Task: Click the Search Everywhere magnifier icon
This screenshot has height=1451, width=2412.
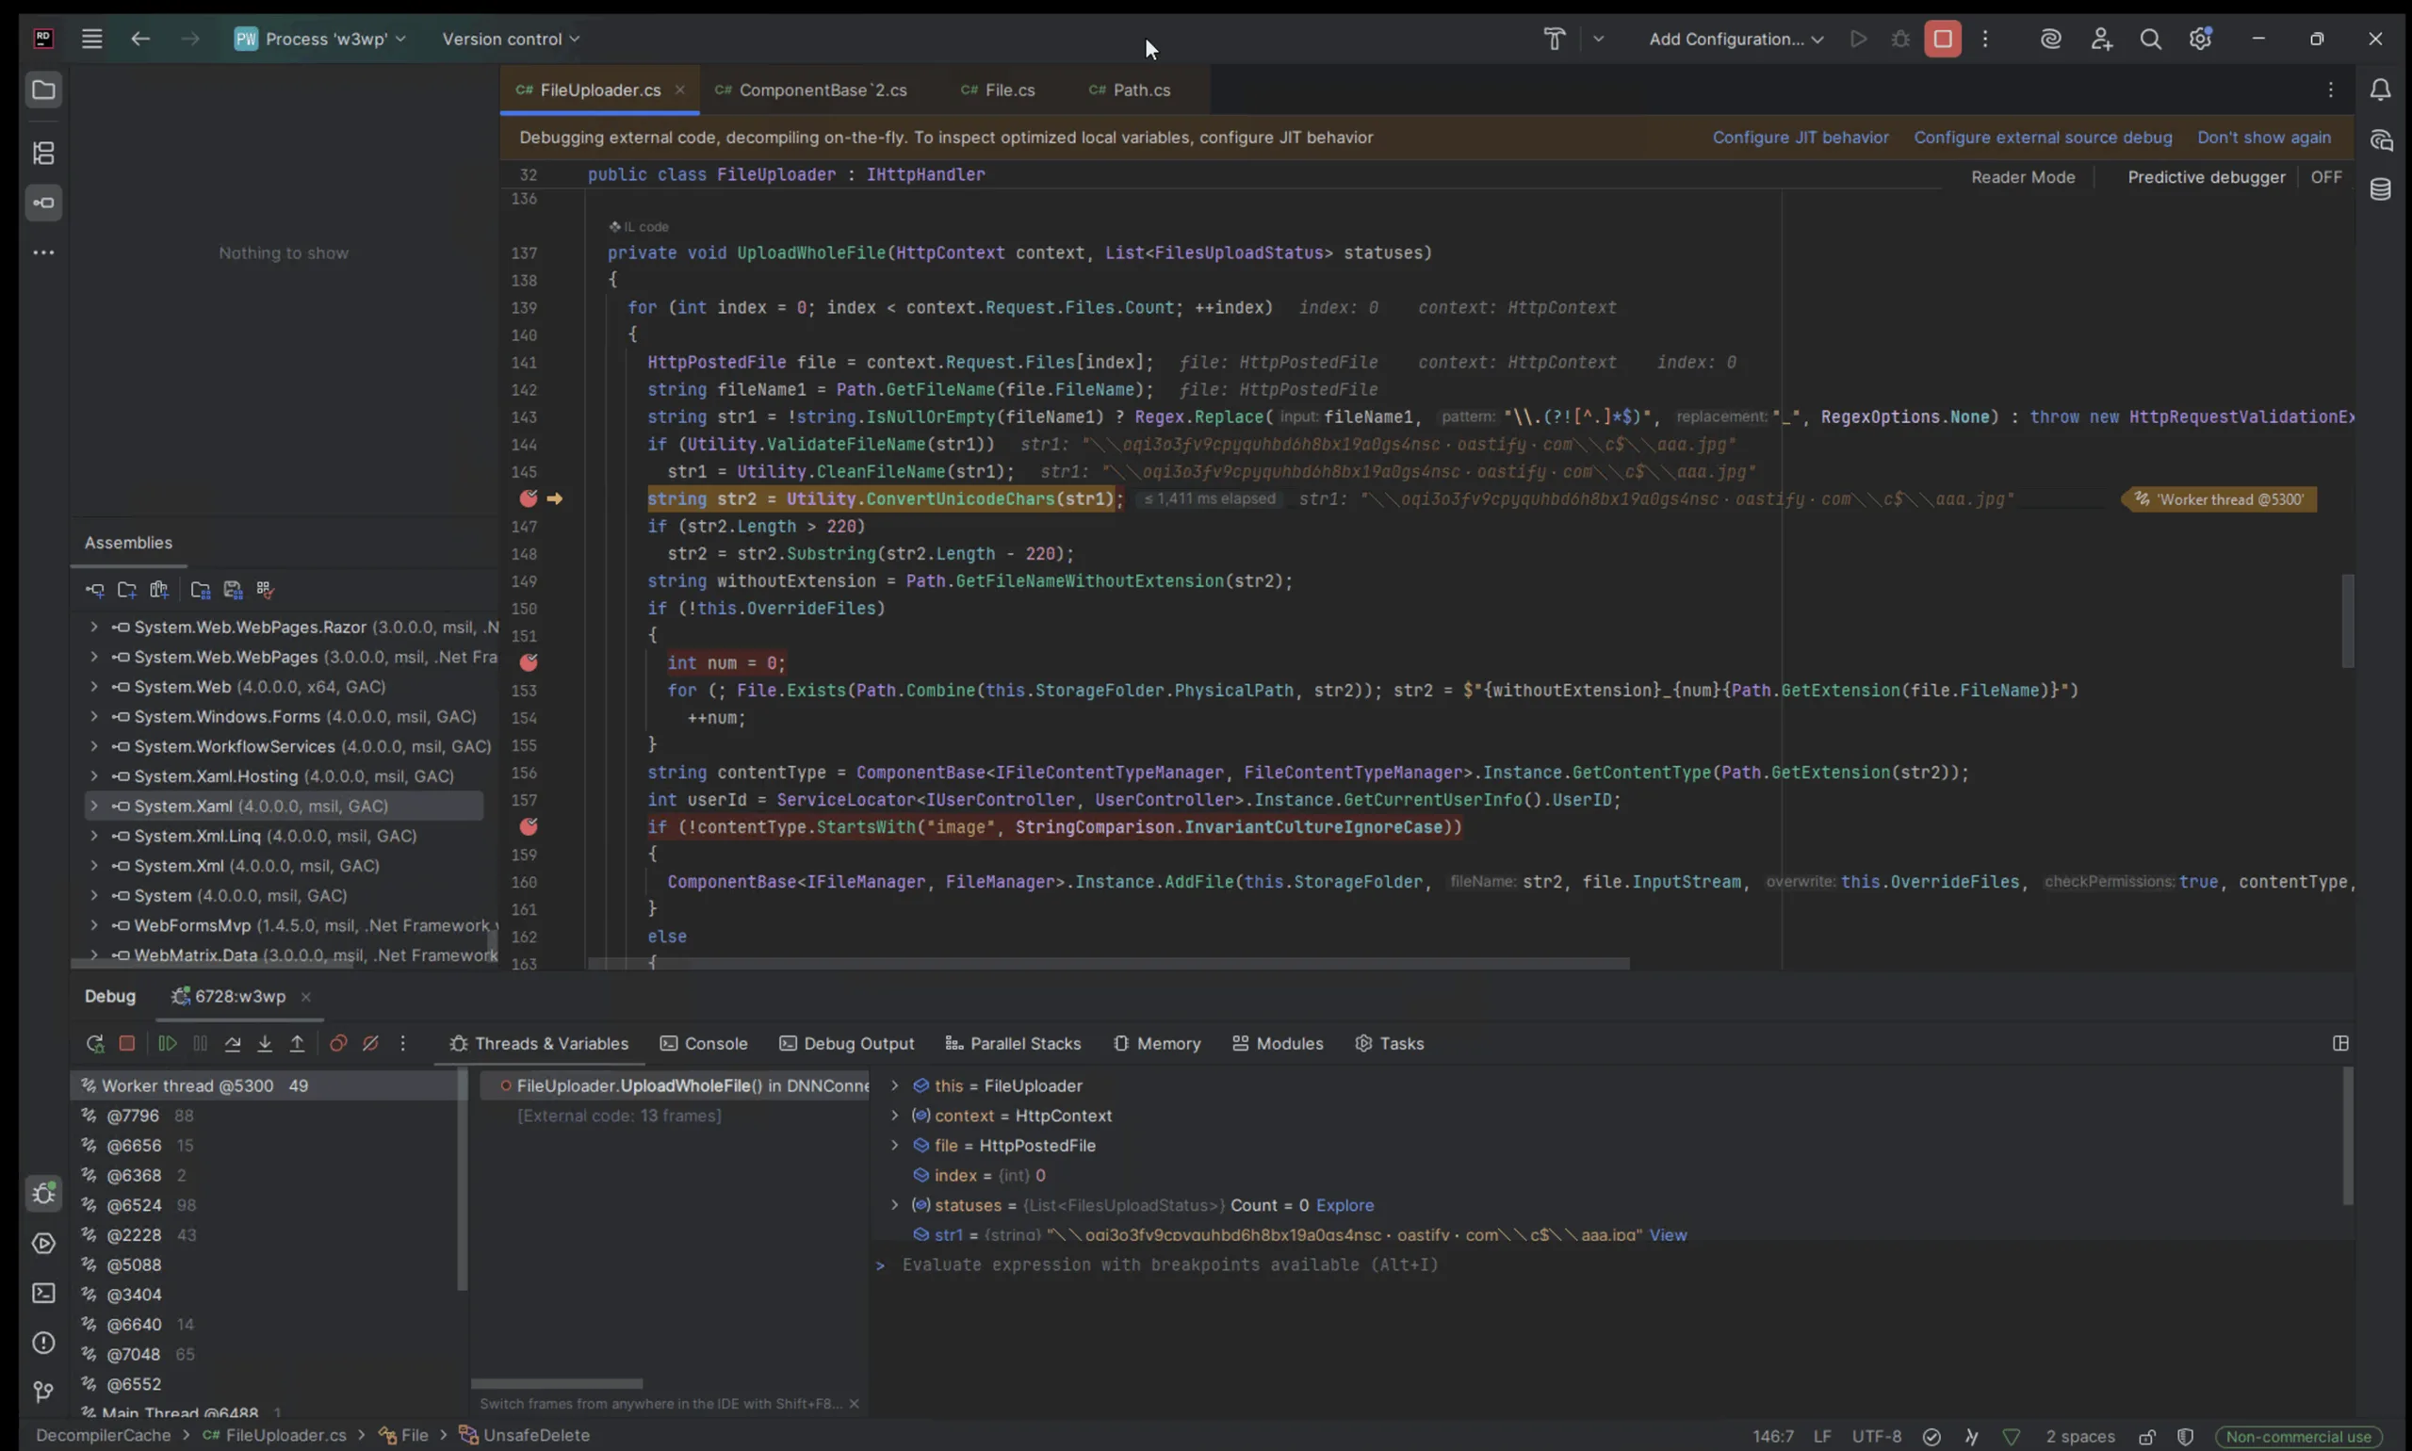Action: click(x=2150, y=40)
